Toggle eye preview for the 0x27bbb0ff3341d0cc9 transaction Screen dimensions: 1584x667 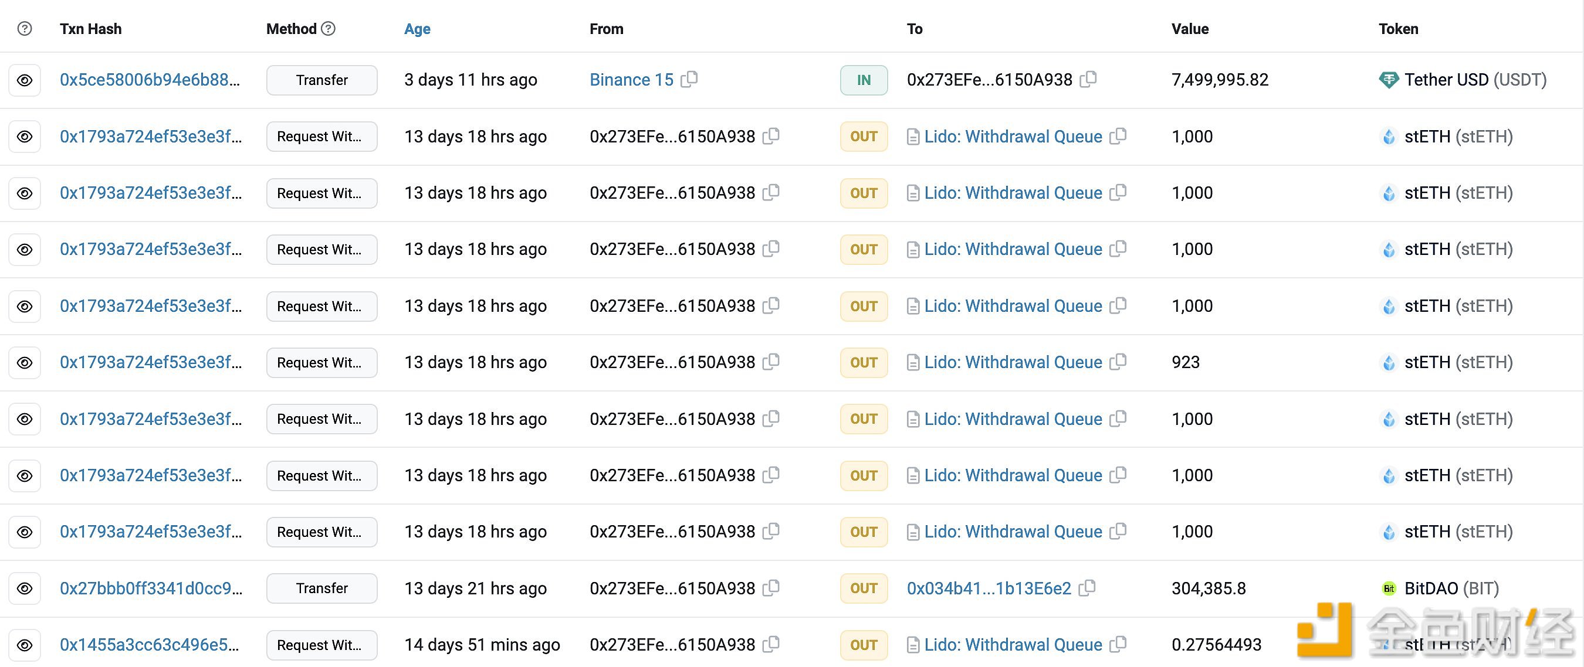pos(25,588)
